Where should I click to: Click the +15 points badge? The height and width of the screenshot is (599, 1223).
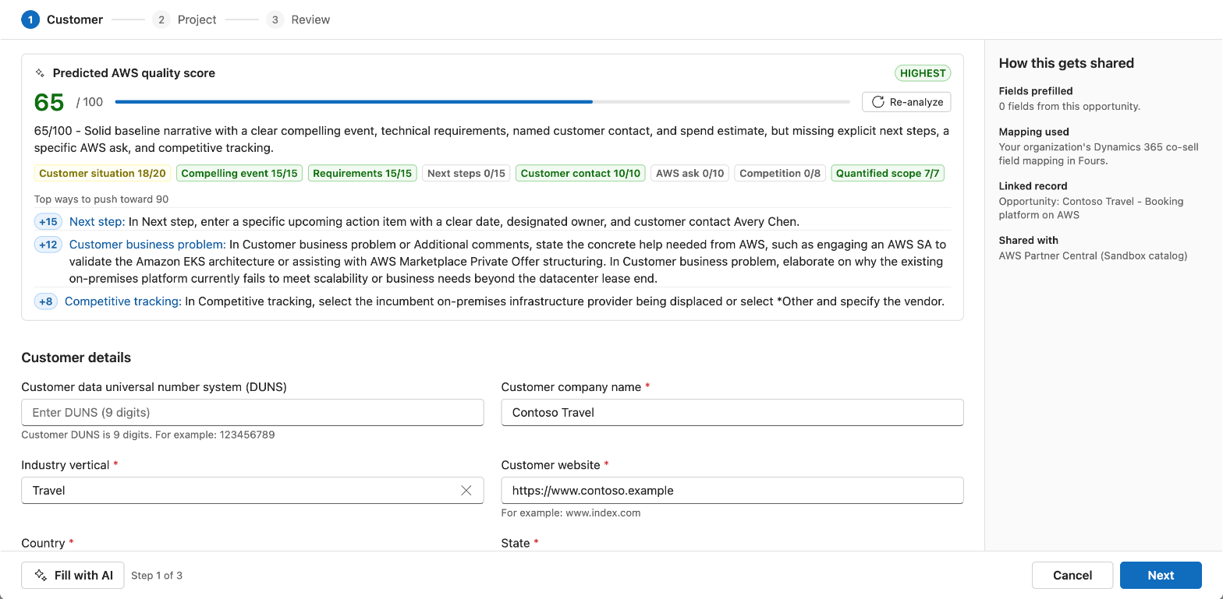click(48, 222)
